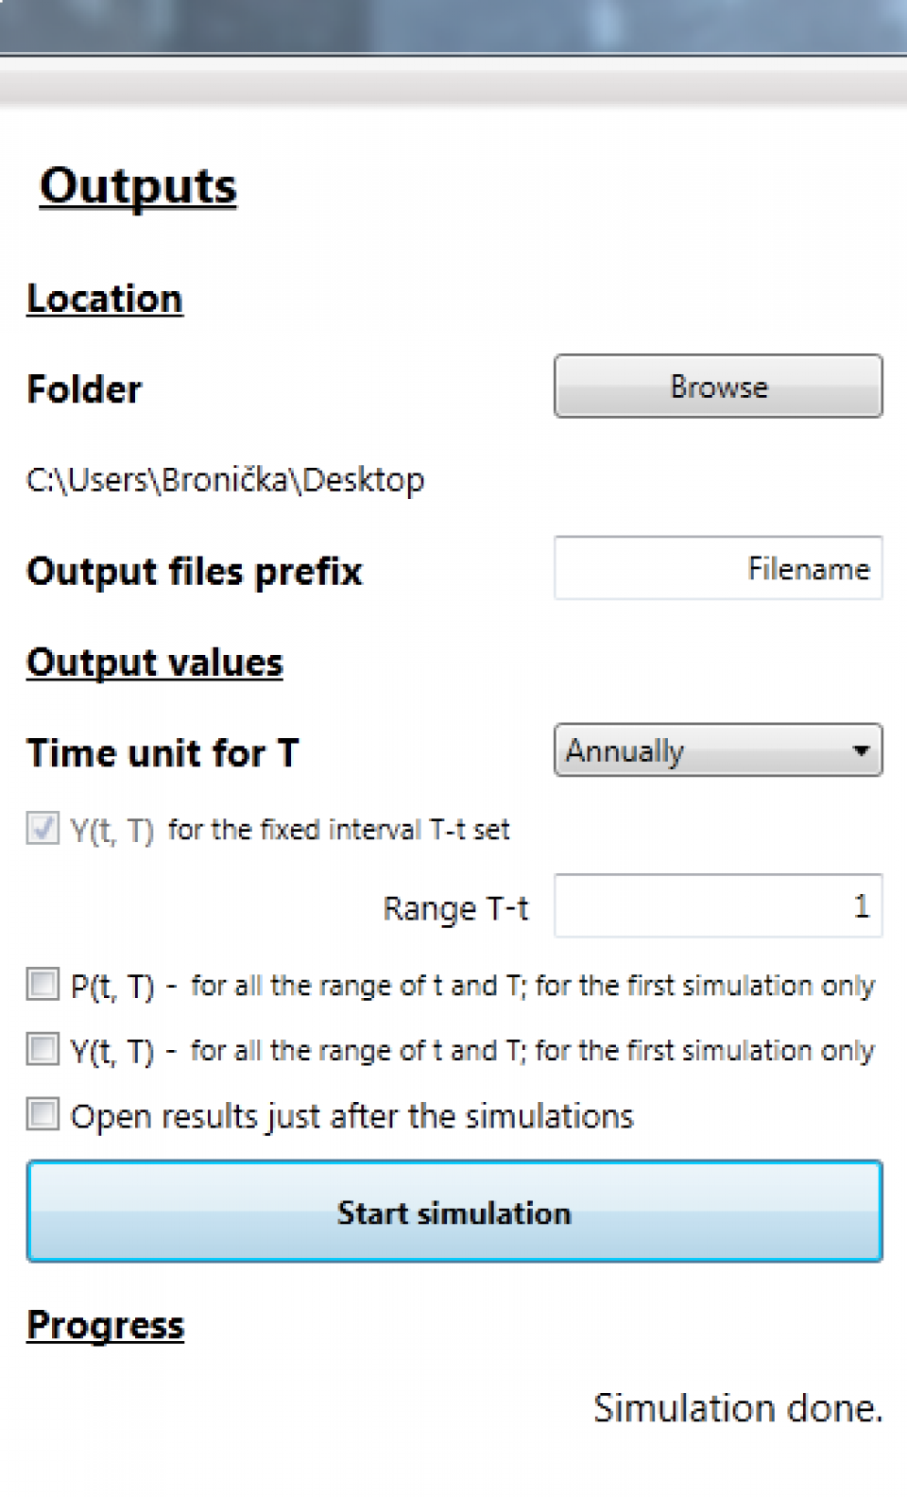This screenshot has height=1497, width=907.
Task: Click the Time unit for T label
Action: click(163, 753)
